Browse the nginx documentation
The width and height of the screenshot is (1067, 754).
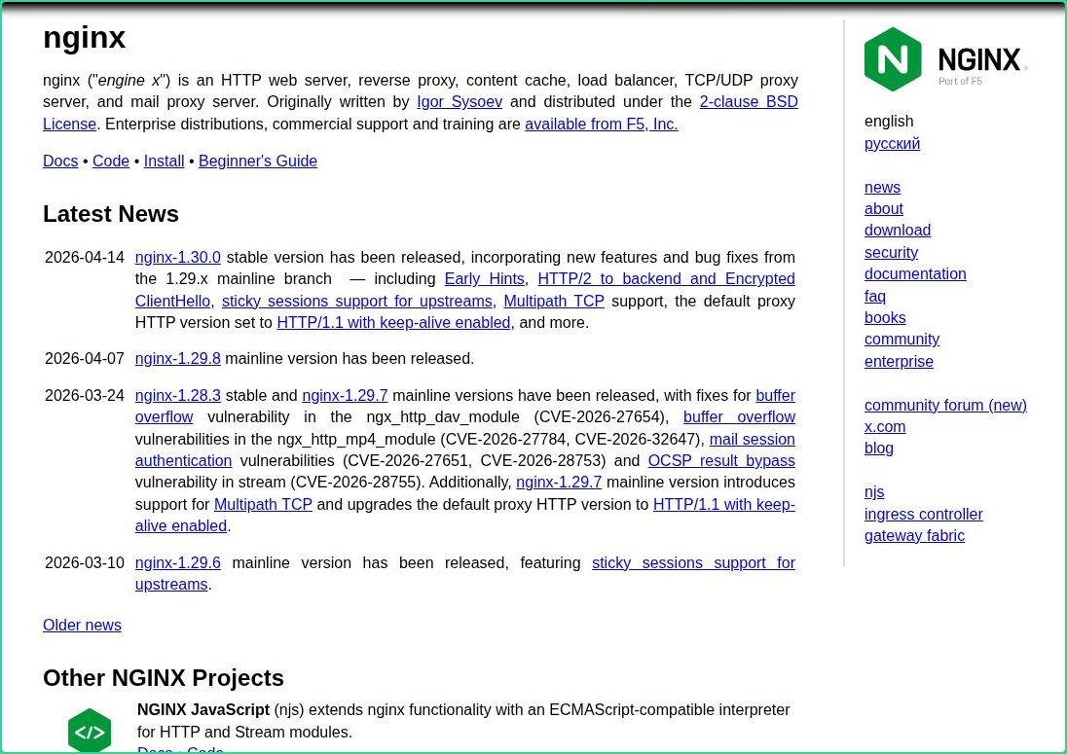914,273
